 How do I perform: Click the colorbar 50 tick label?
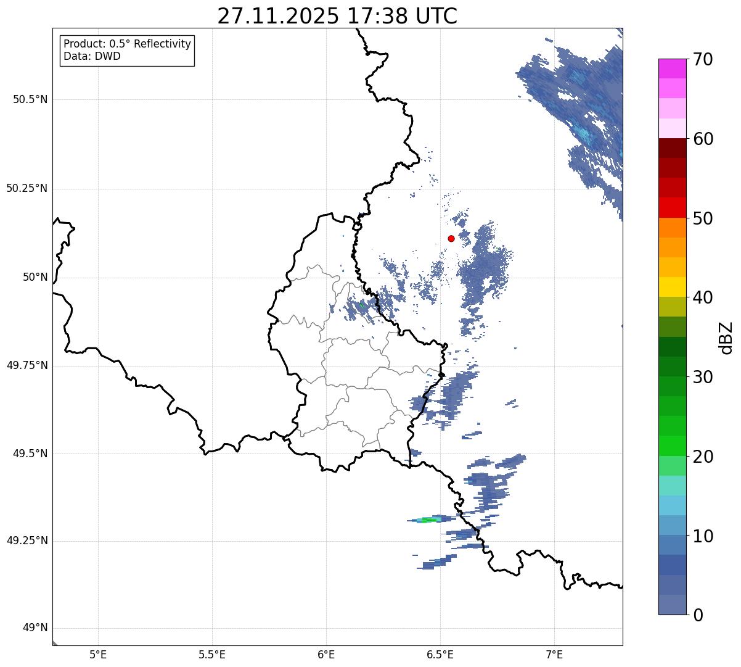pyautogui.click(x=703, y=218)
